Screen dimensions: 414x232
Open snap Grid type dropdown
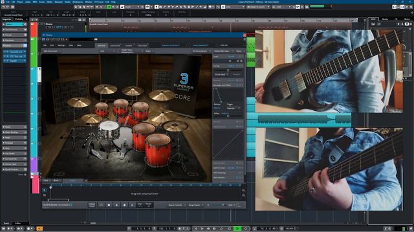tap(235, 7)
